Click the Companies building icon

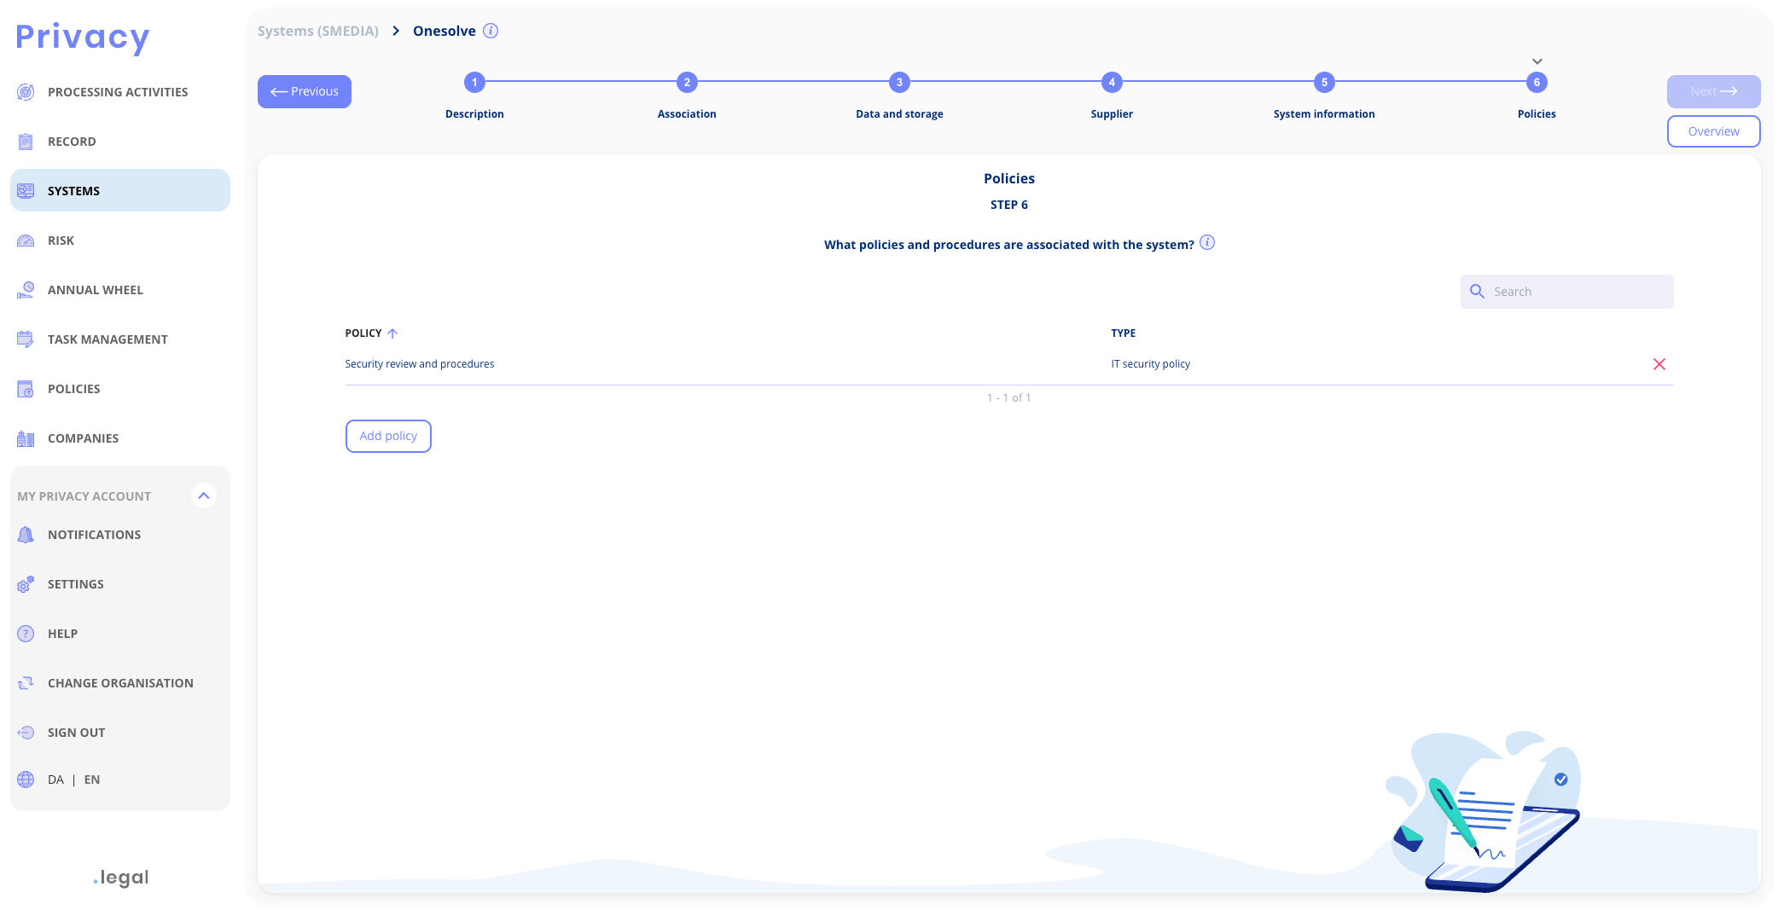point(26,438)
